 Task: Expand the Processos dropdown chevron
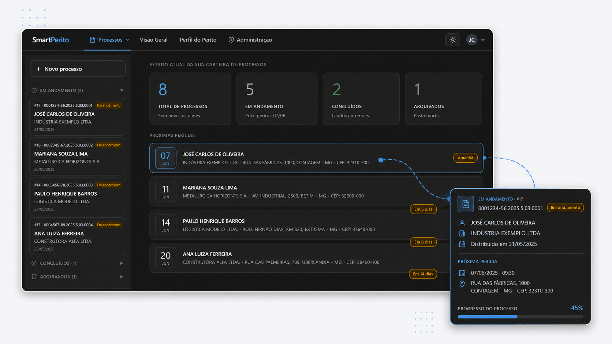coord(127,40)
